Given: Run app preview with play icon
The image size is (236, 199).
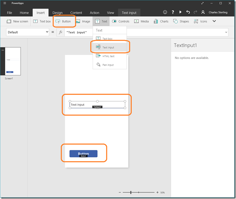Looking at the screenshot, I should 180,13.
